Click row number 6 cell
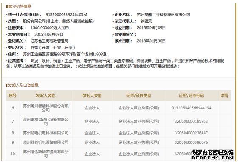 13,108
